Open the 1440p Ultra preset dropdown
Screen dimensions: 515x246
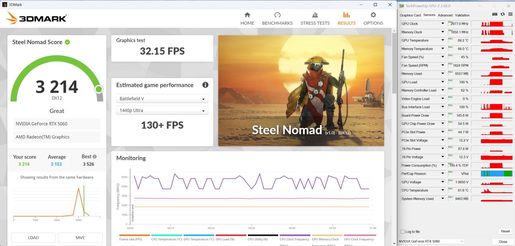click(x=162, y=110)
